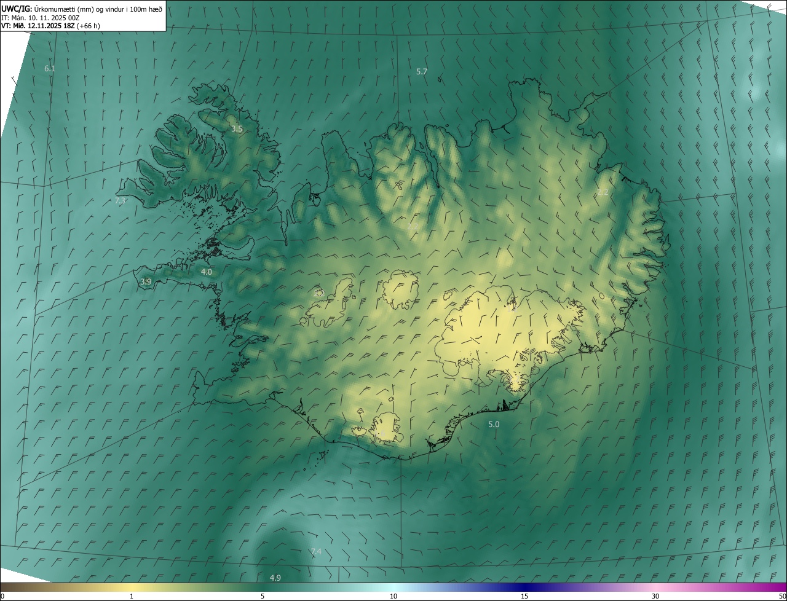The height and width of the screenshot is (601, 787).
Task: Click the 5.7 value label north of Iceland
Action: pyautogui.click(x=421, y=72)
